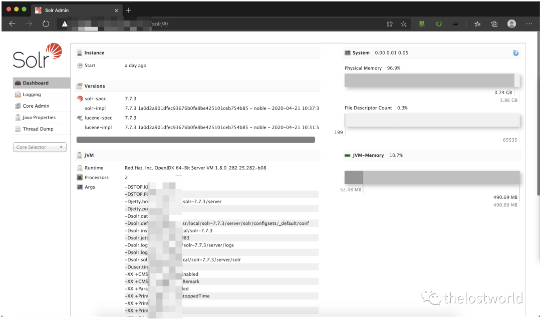Click the Logging sidebar icon

pyautogui.click(x=18, y=95)
